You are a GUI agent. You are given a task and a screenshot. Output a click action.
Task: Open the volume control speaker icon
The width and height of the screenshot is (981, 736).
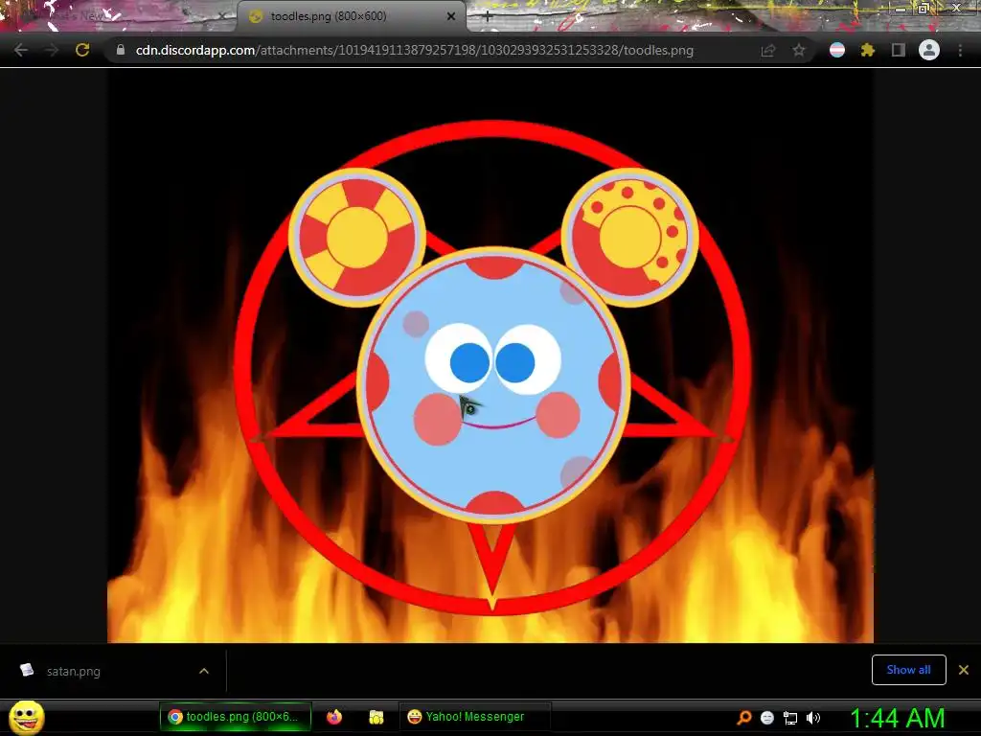tap(813, 718)
